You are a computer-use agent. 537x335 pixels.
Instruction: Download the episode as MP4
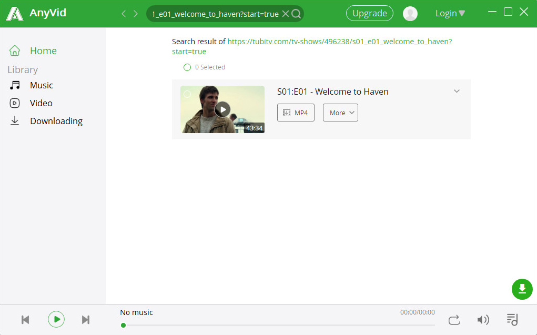click(296, 113)
